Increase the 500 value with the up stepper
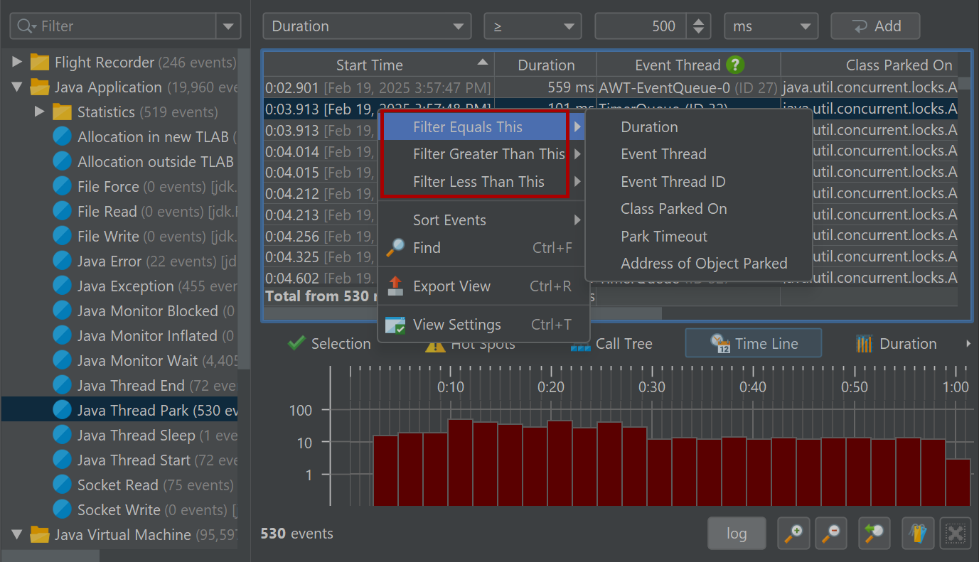The image size is (979, 562). tap(699, 20)
